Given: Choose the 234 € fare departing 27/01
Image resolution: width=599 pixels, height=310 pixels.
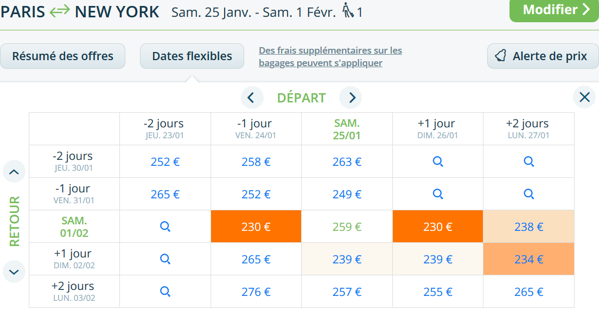Looking at the screenshot, I should tap(528, 259).
